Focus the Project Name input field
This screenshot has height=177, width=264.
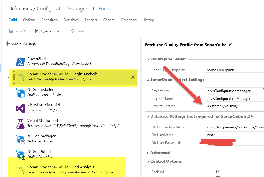(235, 99)
